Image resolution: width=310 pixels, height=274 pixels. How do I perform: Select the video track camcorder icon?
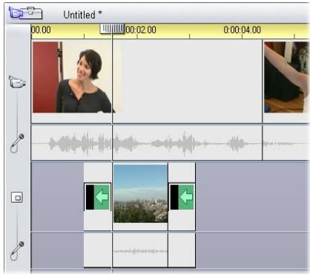(x=17, y=82)
